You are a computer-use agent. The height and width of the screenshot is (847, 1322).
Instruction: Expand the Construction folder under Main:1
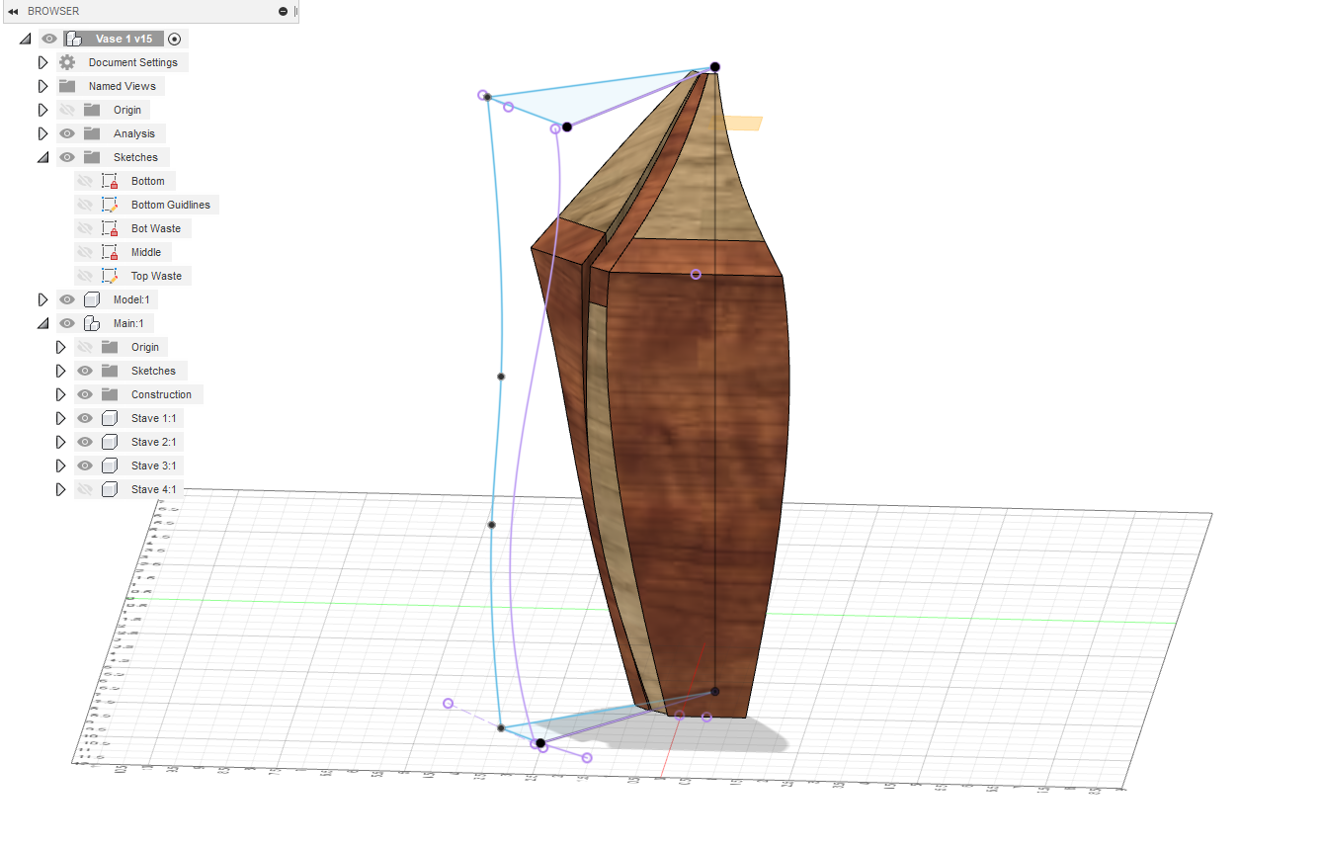[60, 394]
